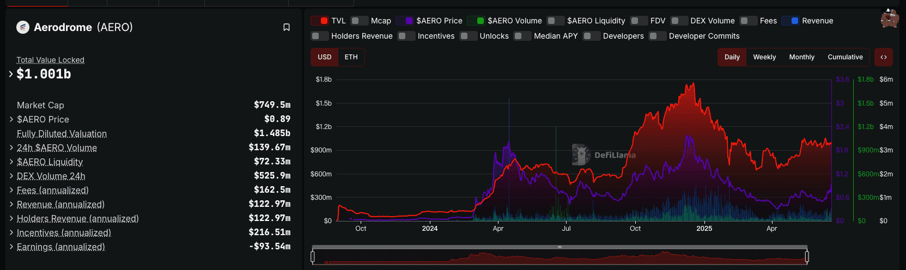Expand the Incentives (annualized) row
Image resolution: width=906 pixels, height=270 pixels.
[x=11, y=232]
